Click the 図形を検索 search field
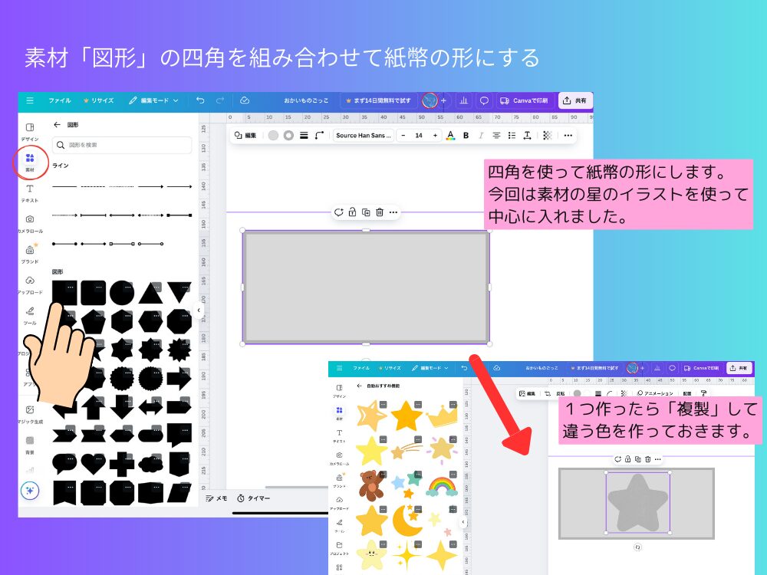Screen dimensions: 767x575 [x=123, y=145]
